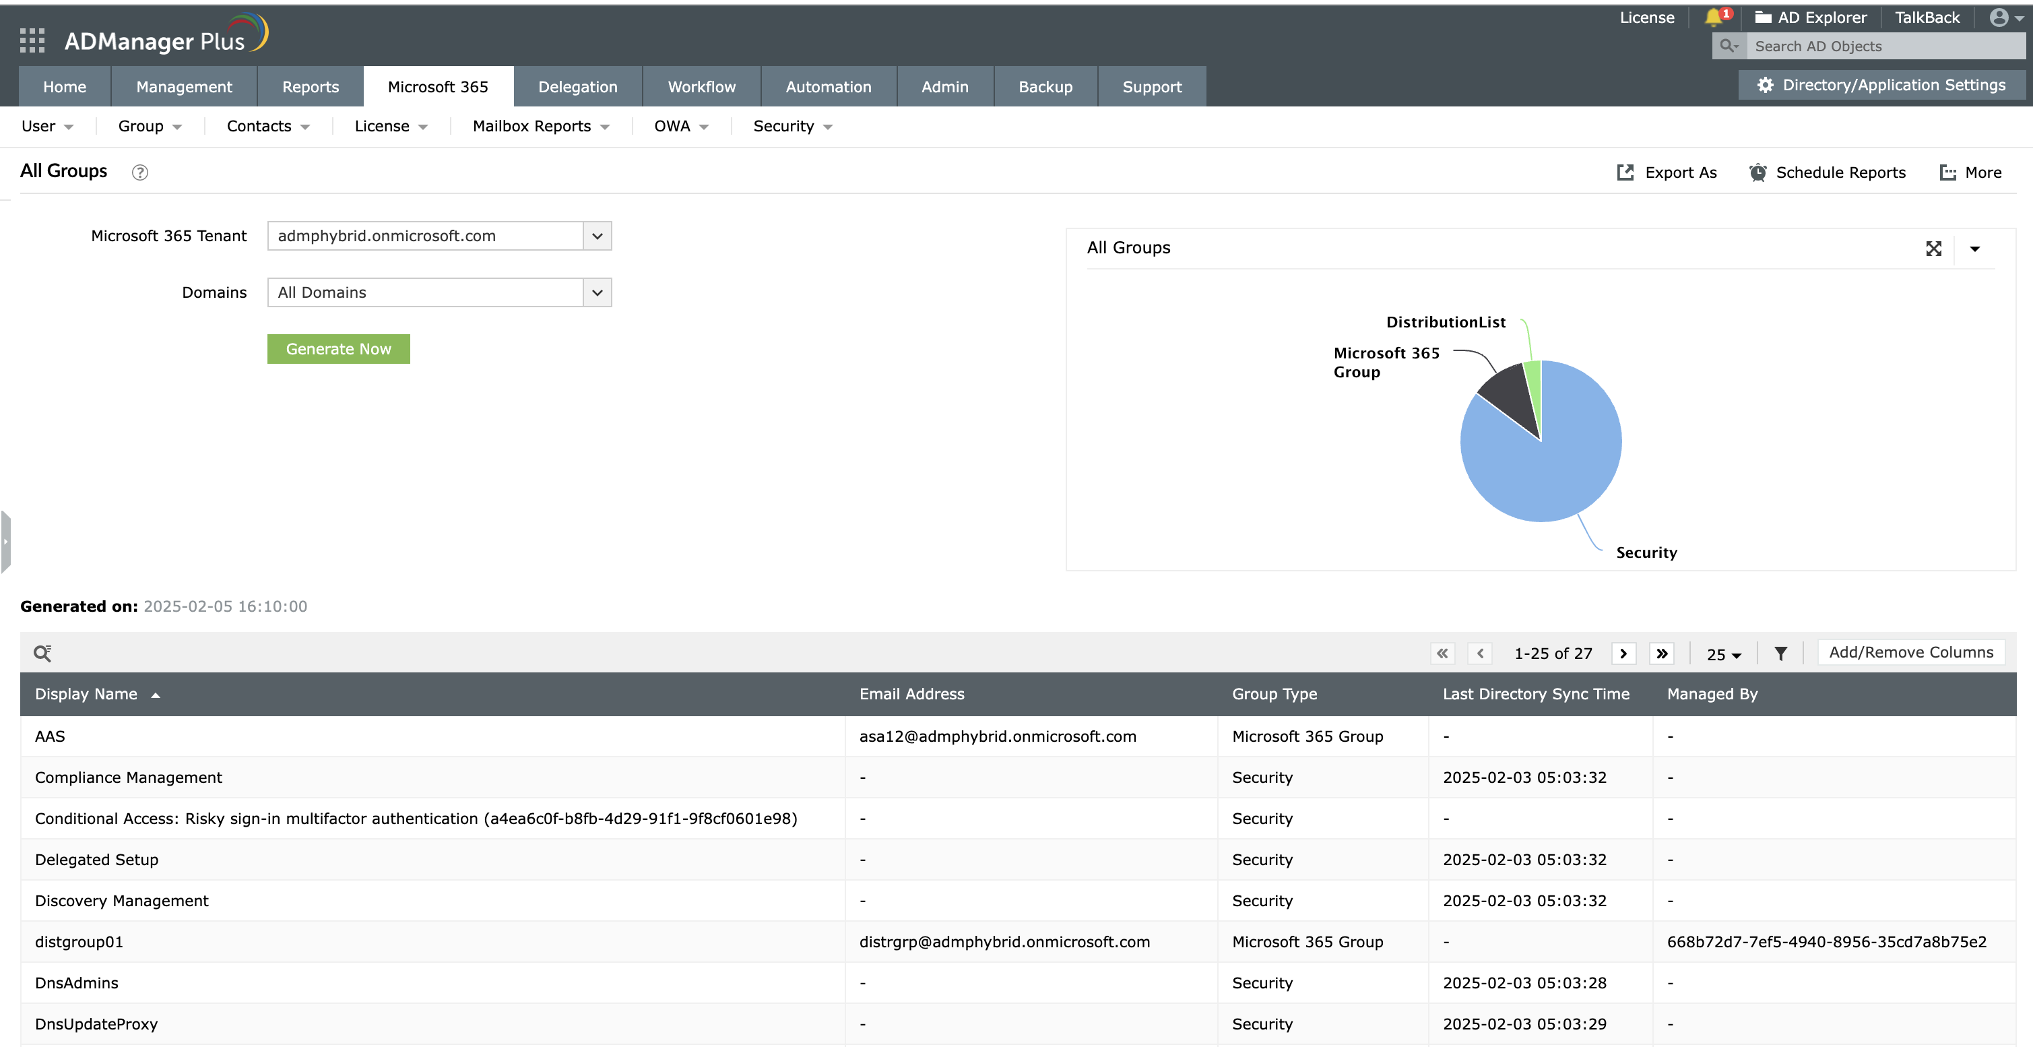2033x1047 pixels.
Task: Open the table search icon
Action: 42,653
